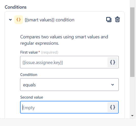Click the vertical scrollbar thumb

132,42
